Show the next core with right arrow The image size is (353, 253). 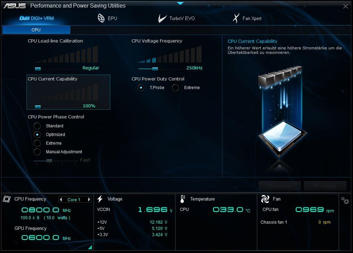(x=89, y=200)
